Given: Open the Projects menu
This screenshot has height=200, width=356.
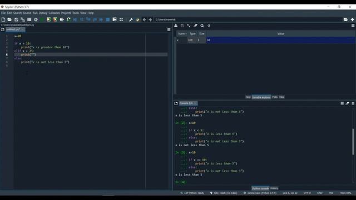Looking at the screenshot, I should [66, 13].
